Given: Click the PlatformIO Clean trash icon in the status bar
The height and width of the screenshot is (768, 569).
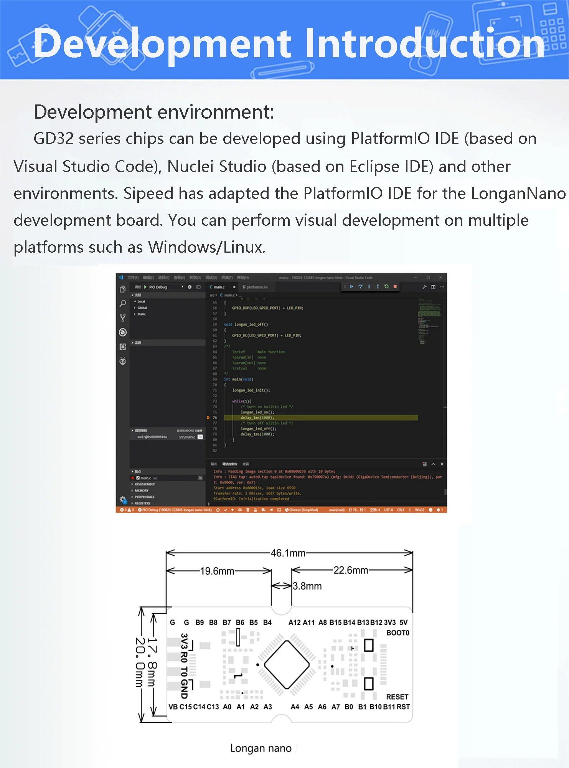Looking at the screenshot, I should 248,510.
